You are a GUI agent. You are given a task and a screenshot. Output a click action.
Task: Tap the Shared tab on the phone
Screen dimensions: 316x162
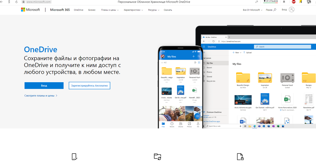point(181,125)
